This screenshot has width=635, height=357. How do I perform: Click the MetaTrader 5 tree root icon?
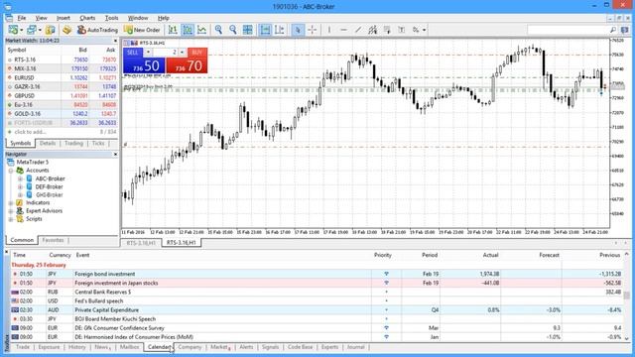11,162
